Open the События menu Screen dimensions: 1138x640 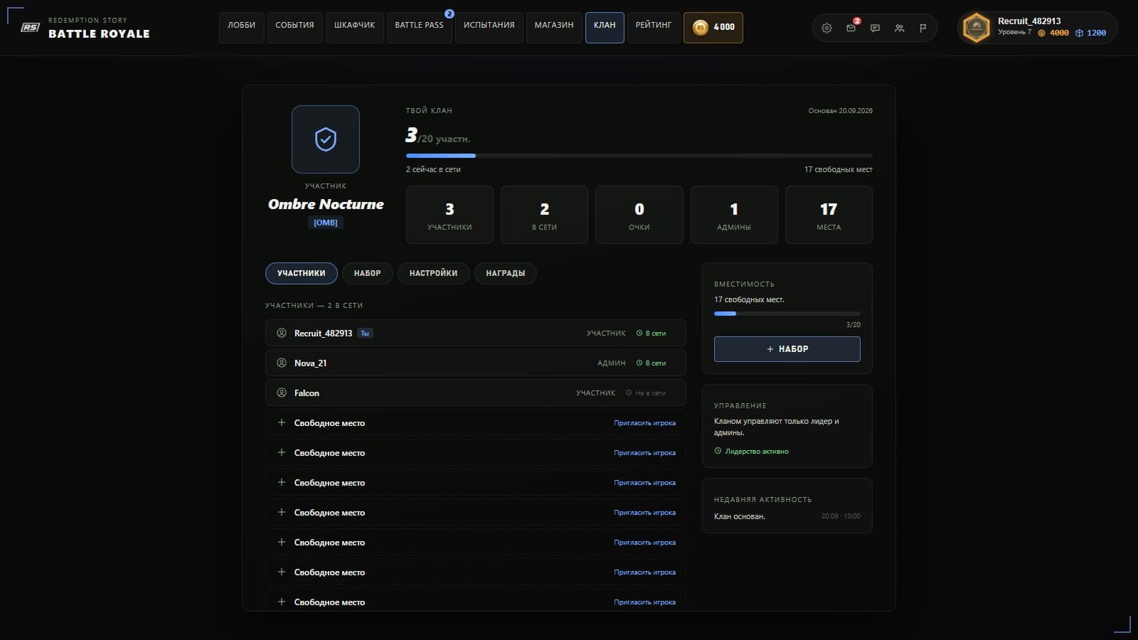[x=294, y=27]
